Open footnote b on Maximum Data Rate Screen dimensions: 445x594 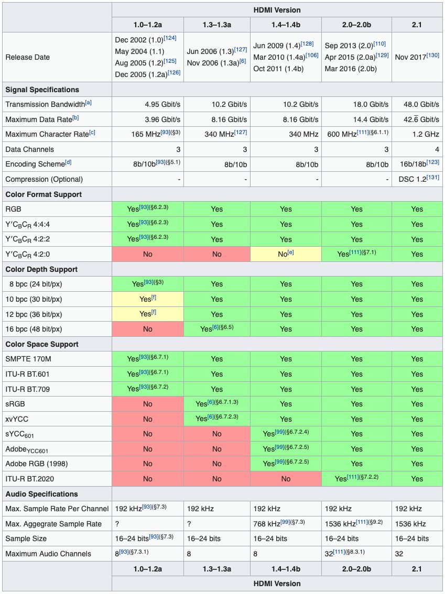pyautogui.click(x=75, y=117)
